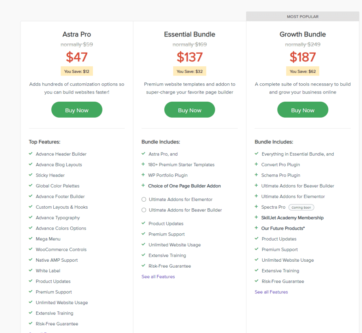Click Buy Now under Astra Pro
Image resolution: width=362 pixels, height=333 pixels.
77,110
